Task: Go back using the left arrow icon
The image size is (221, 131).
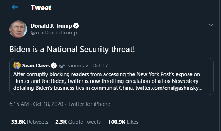Action: [x=15, y=7]
